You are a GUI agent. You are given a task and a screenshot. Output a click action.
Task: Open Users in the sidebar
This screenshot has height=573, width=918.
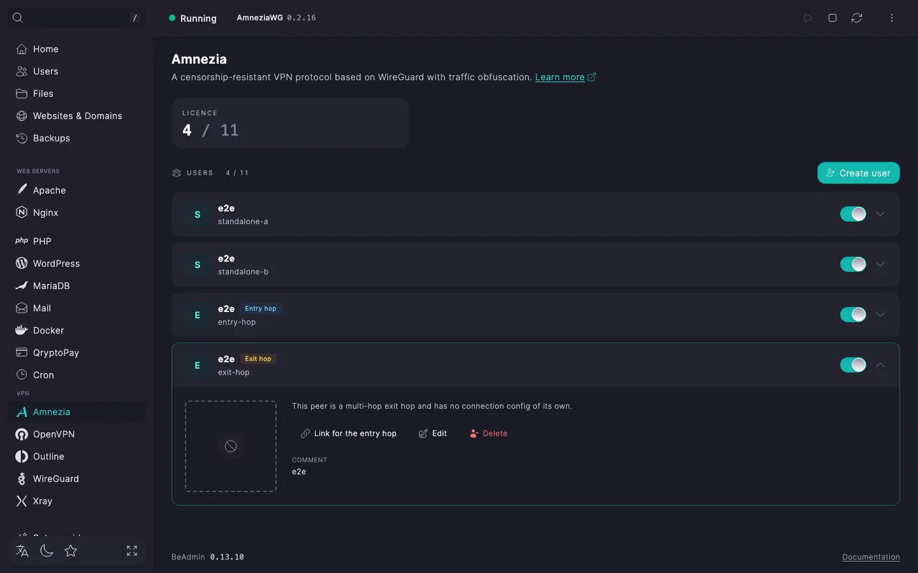coord(76,71)
